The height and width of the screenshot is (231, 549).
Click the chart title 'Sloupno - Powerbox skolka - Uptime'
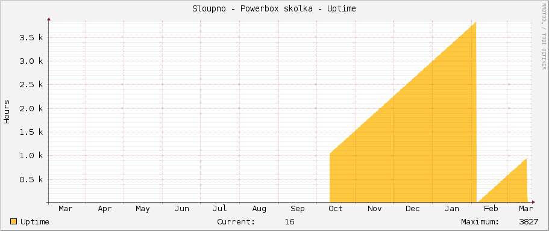(274, 9)
